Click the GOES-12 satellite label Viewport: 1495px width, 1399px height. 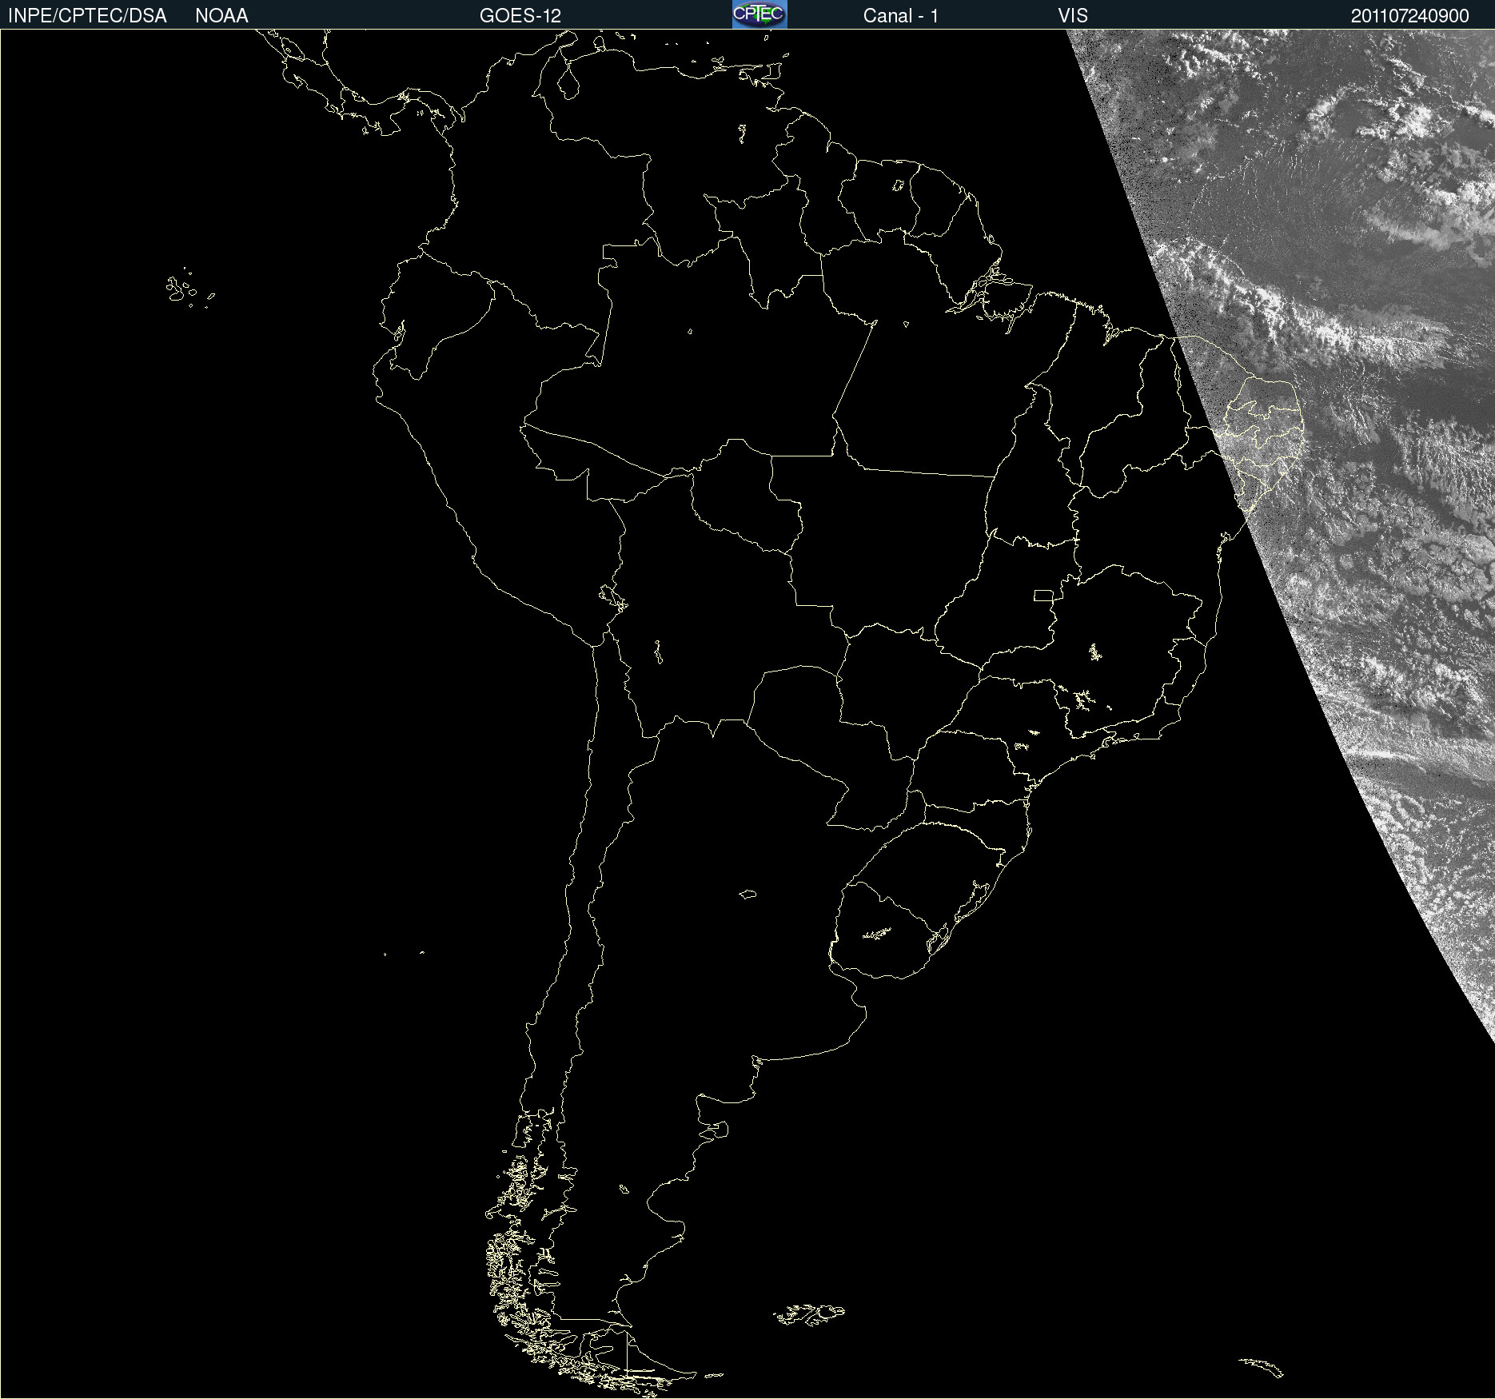coord(520,16)
